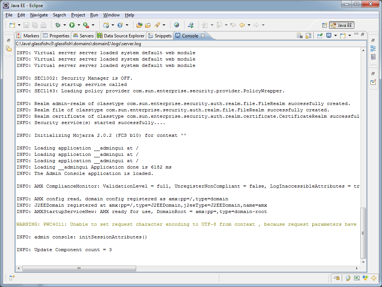This screenshot has width=382, height=287.
Task: Open the File menu
Action: coord(9,15)
